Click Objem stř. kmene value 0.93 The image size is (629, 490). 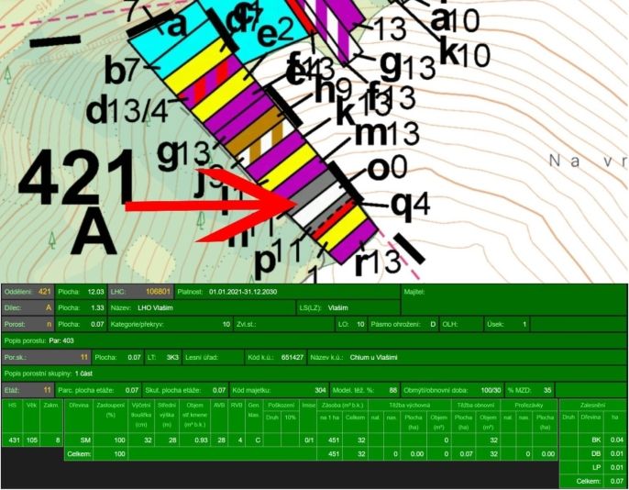tap(201, 440)
